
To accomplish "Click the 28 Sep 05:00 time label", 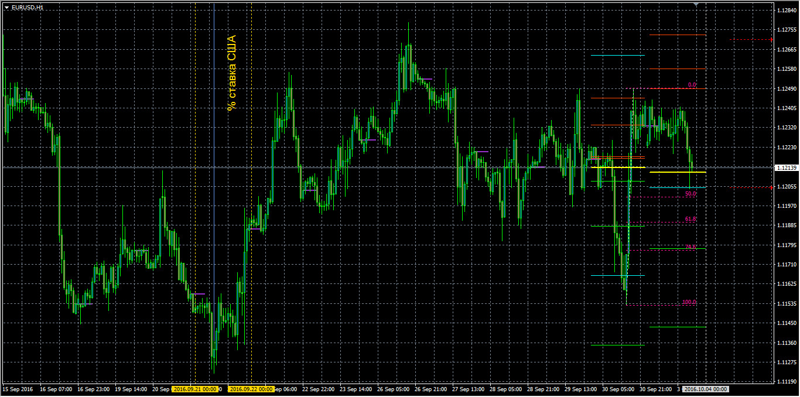I will pos(506,389).
